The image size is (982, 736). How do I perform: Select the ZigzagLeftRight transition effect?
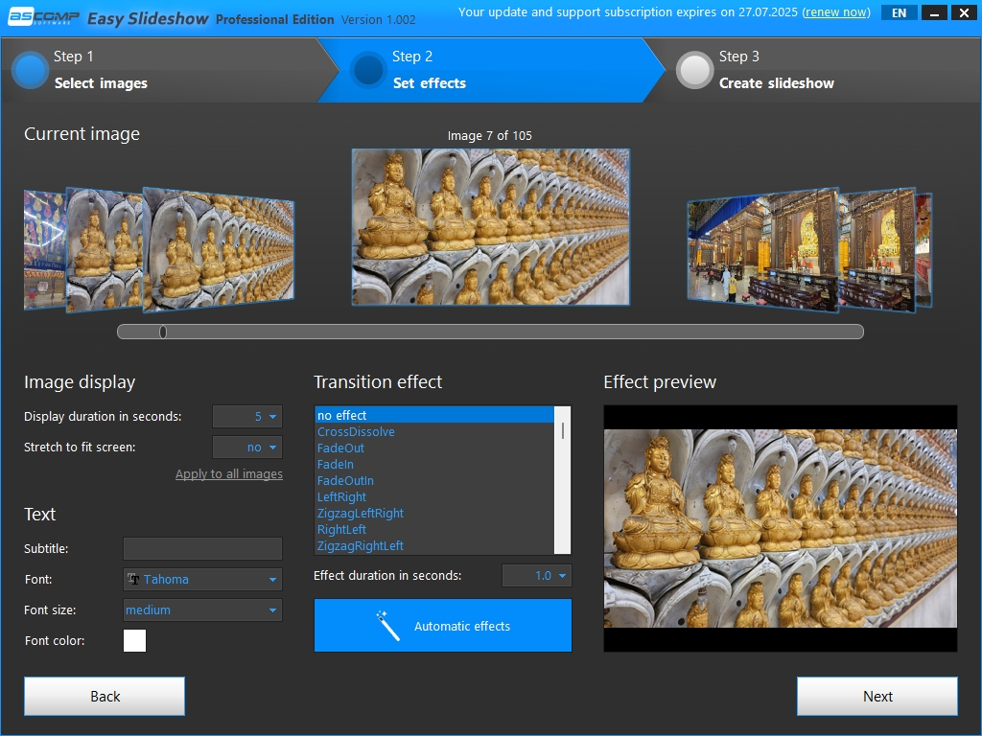coord(434,513)
